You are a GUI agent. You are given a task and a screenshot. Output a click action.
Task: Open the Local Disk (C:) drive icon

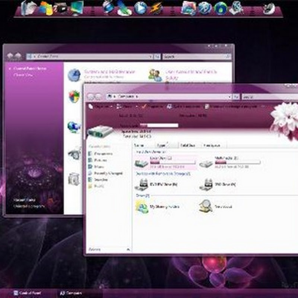[x=142, y=163]
